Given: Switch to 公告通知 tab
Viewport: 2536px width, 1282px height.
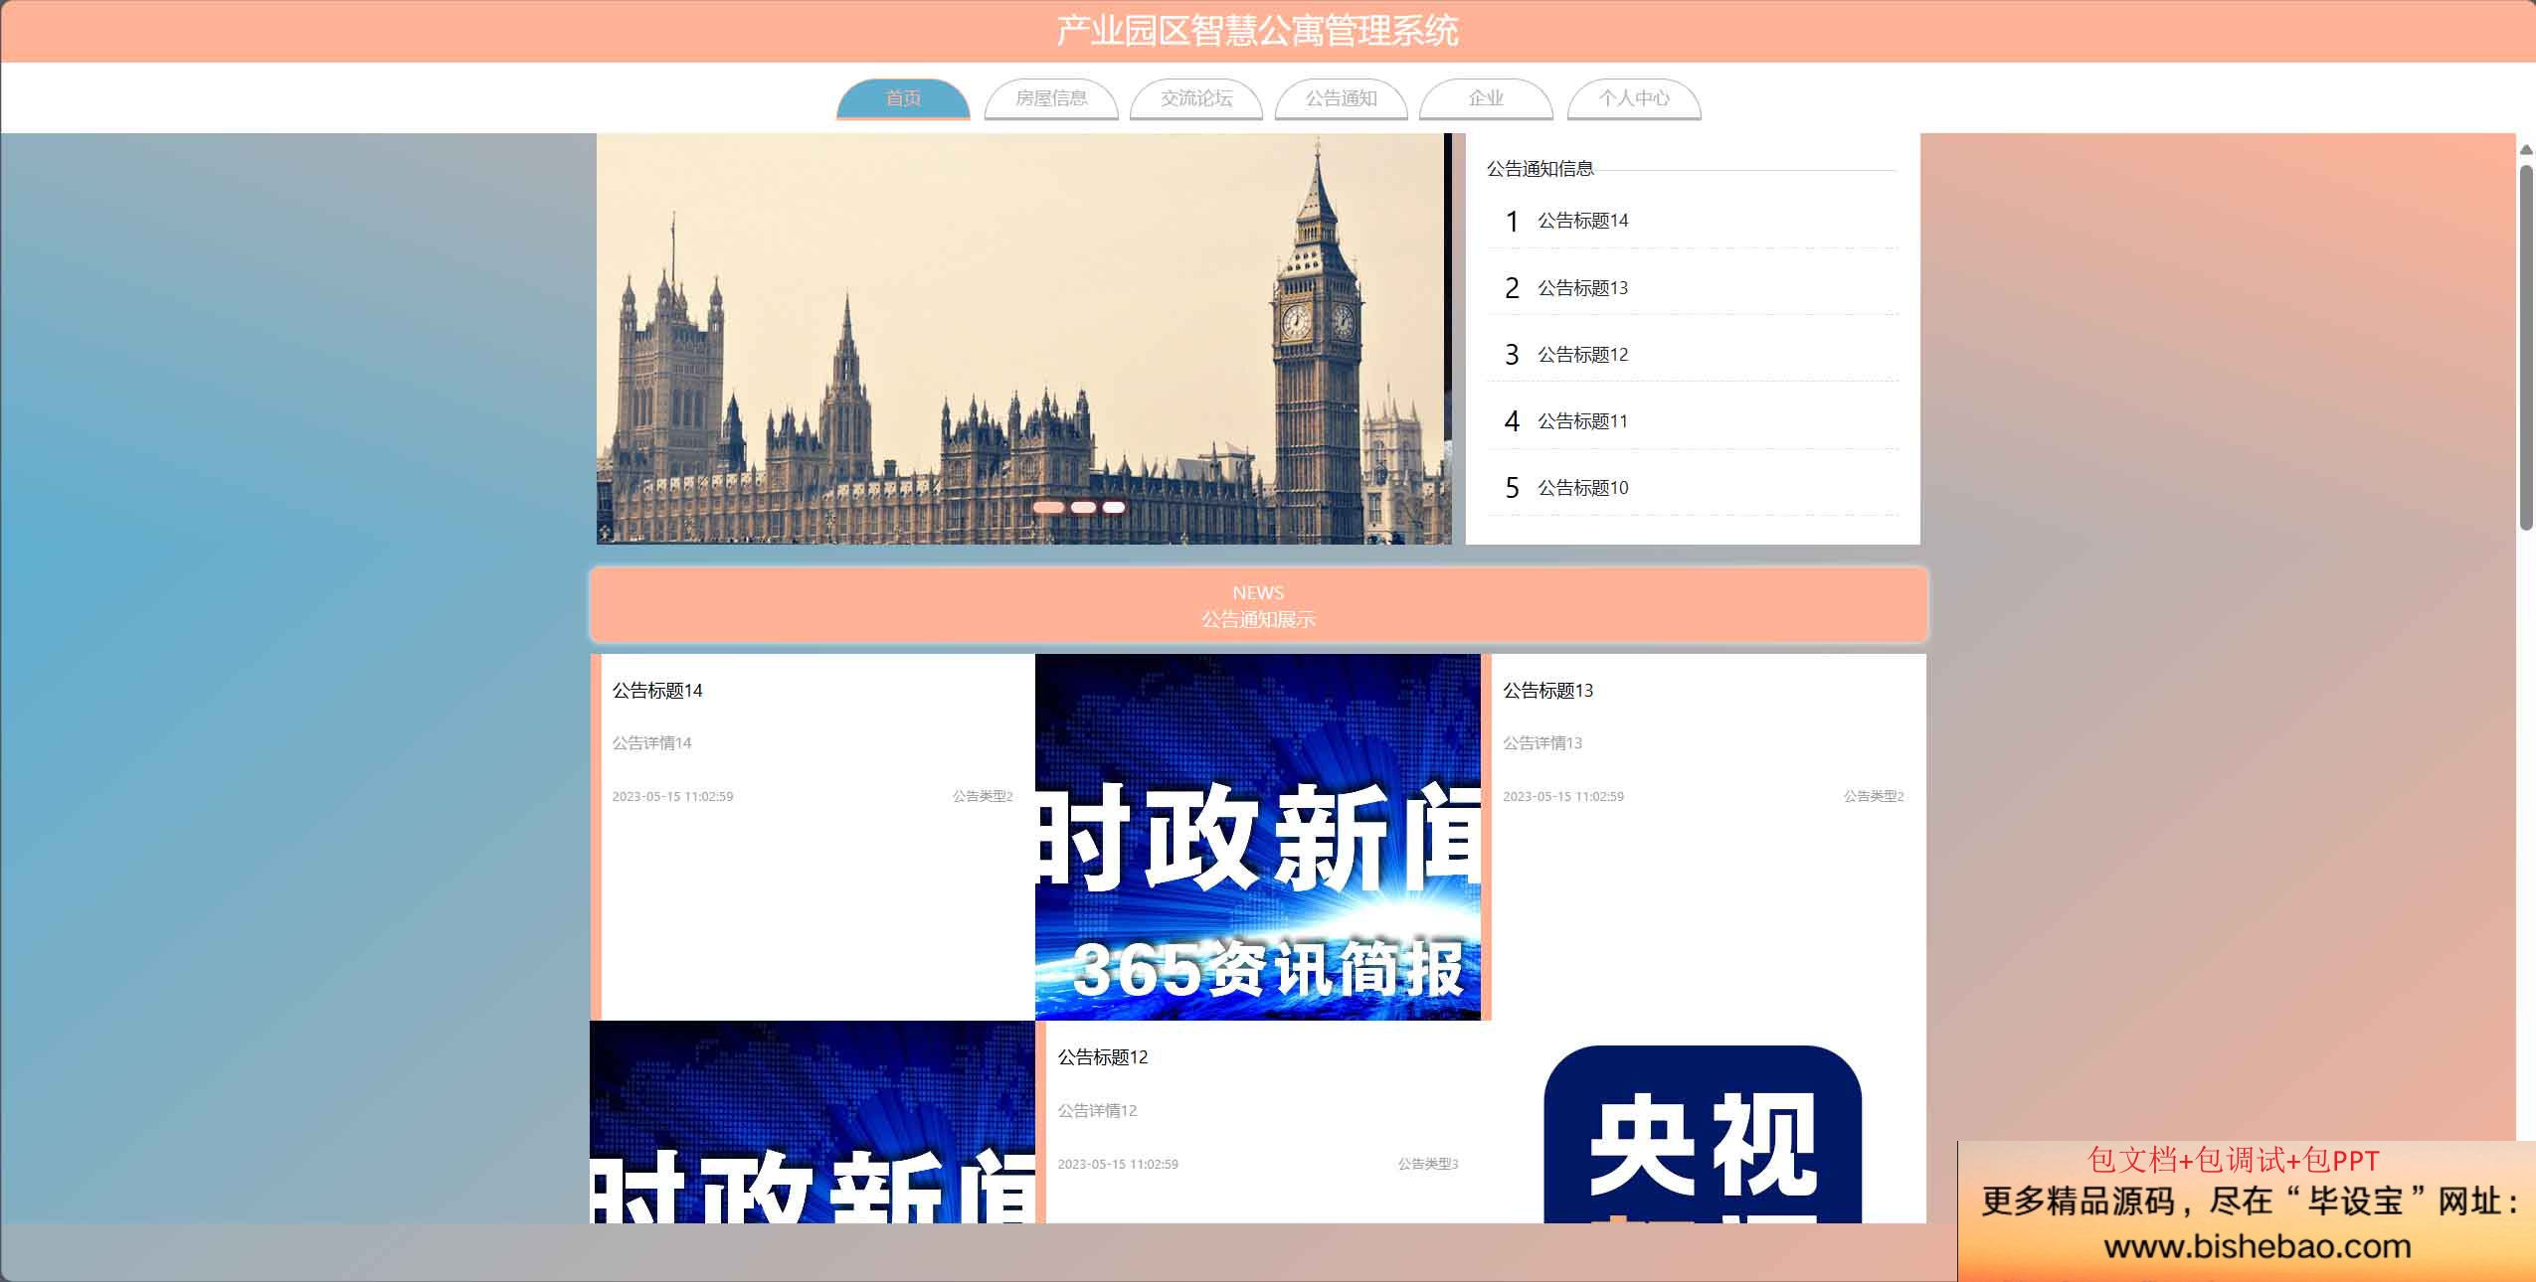Looking at the screenshot, I should 1342,98.
